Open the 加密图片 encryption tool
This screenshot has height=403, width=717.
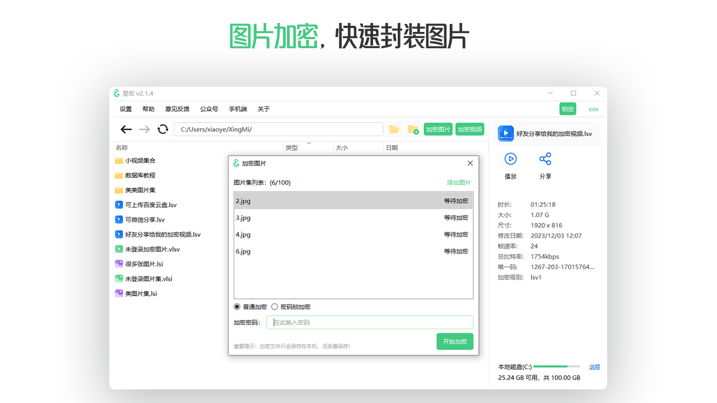pos(438,129)
